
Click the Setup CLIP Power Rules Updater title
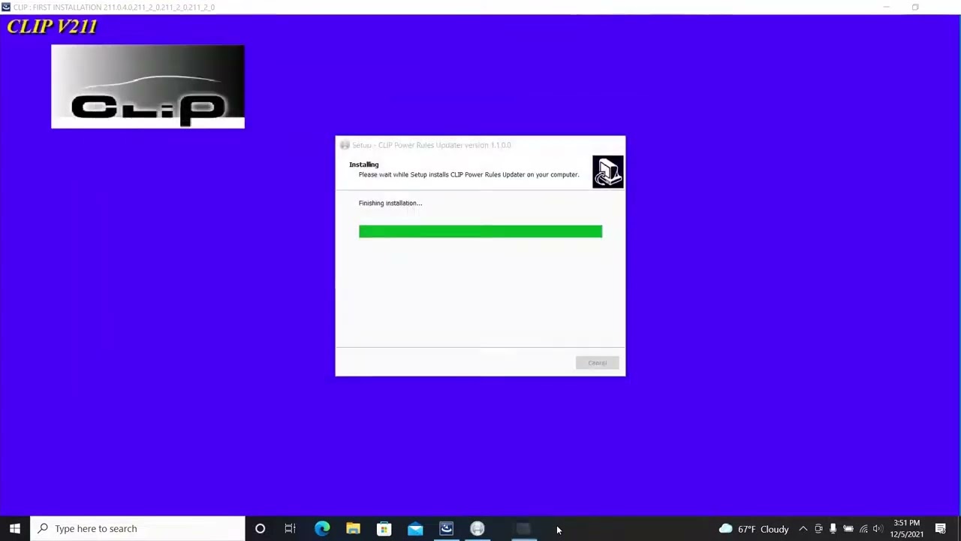point(432,145)
